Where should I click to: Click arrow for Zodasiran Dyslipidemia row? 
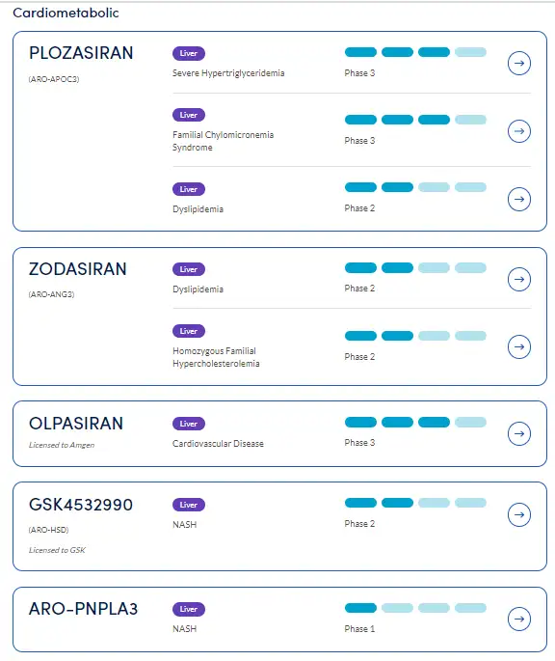(x=518, y=279)
